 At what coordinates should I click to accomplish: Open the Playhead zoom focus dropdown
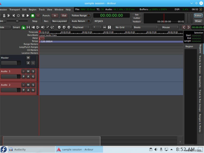[81, 27]
